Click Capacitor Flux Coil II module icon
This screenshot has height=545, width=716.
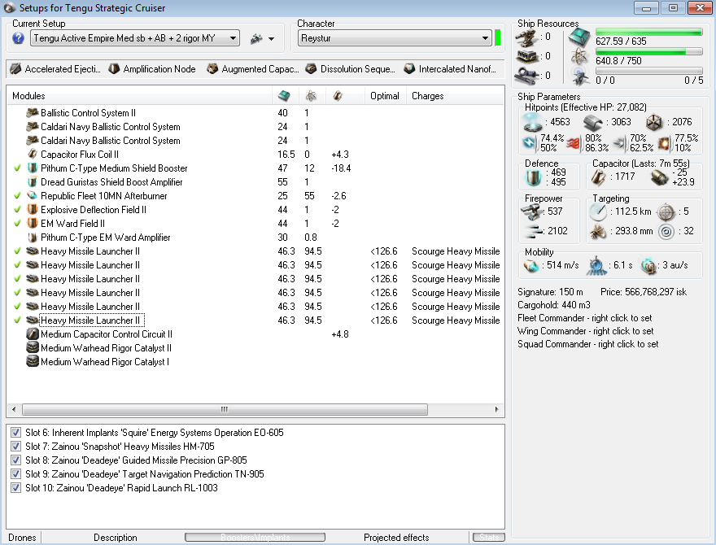click(x=33, y=155)
